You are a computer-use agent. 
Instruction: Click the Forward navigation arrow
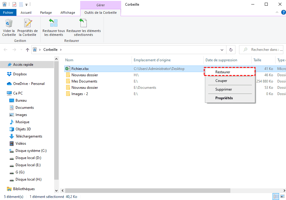[x=14, y=50]
